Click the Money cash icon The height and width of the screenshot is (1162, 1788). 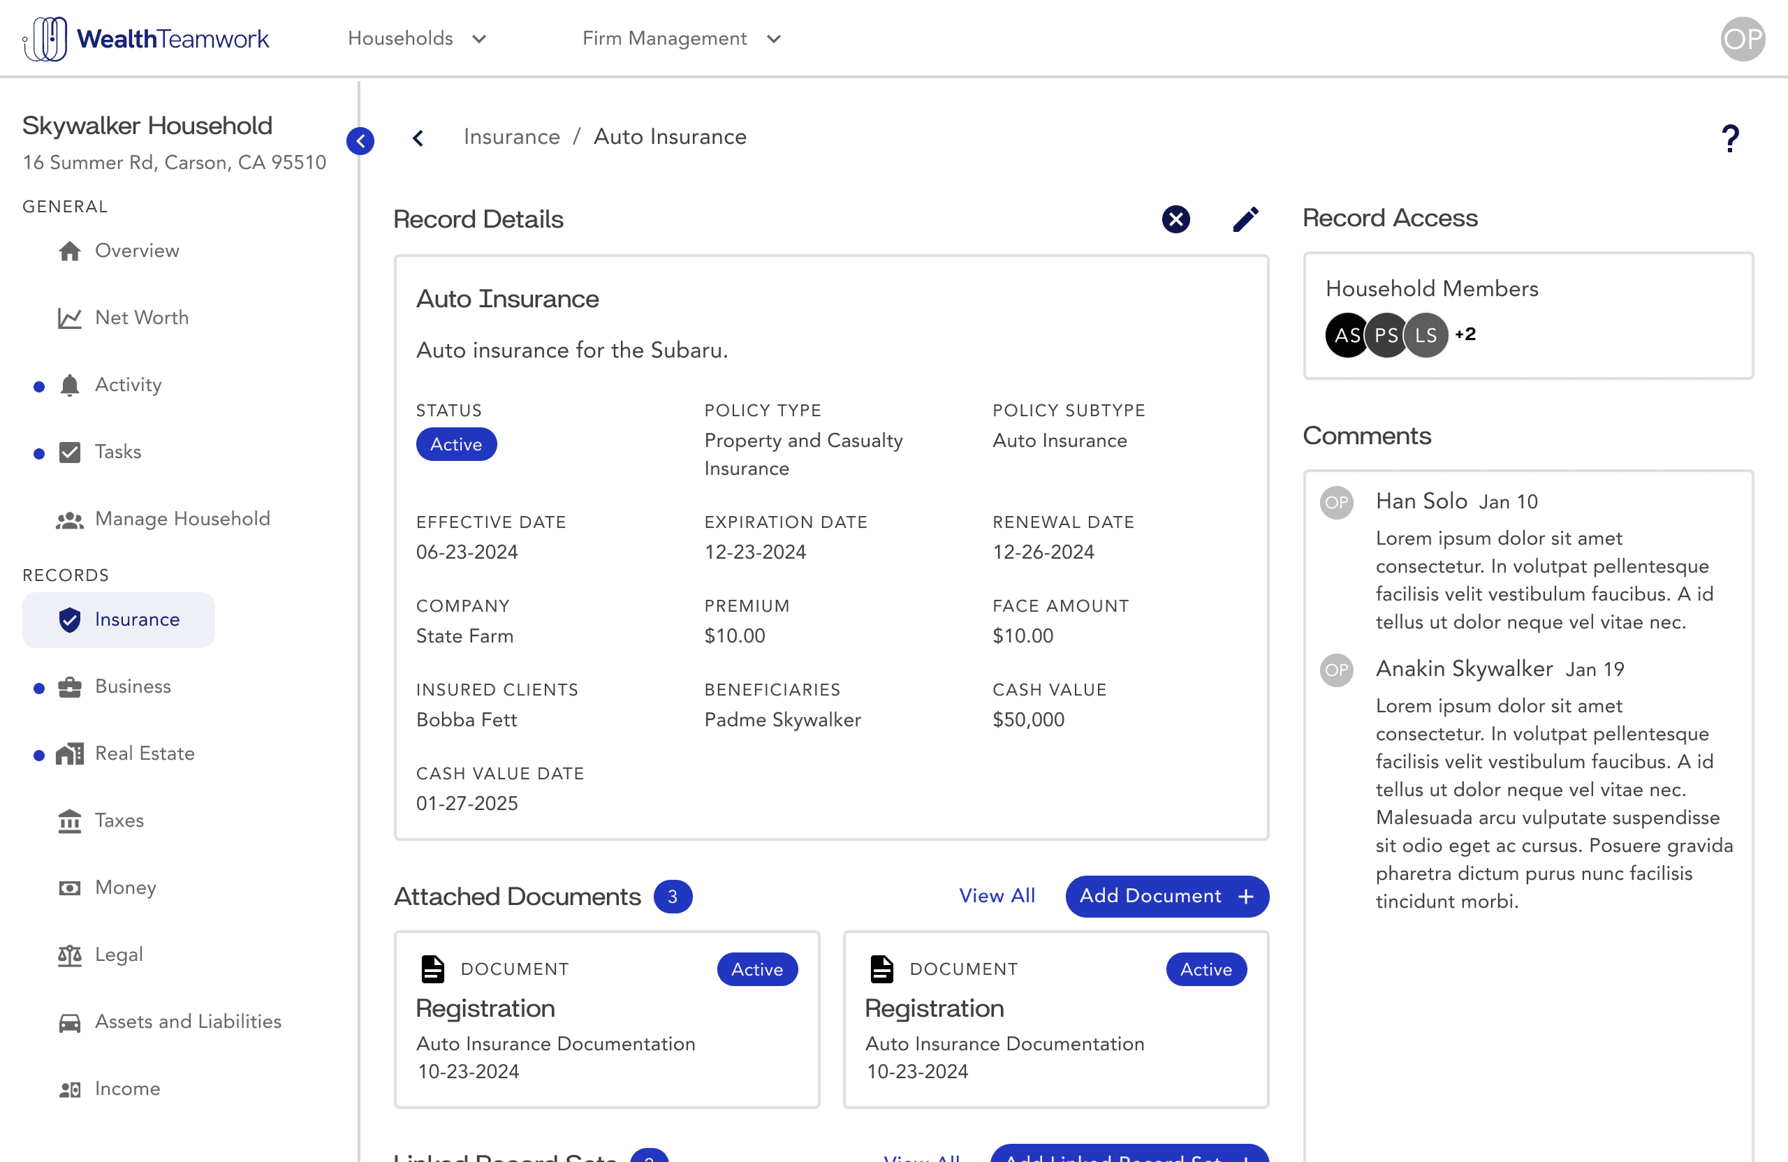point(70,888)
